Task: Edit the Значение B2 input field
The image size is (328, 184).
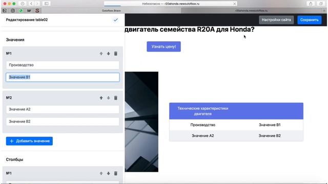Action: click(63, 122)
